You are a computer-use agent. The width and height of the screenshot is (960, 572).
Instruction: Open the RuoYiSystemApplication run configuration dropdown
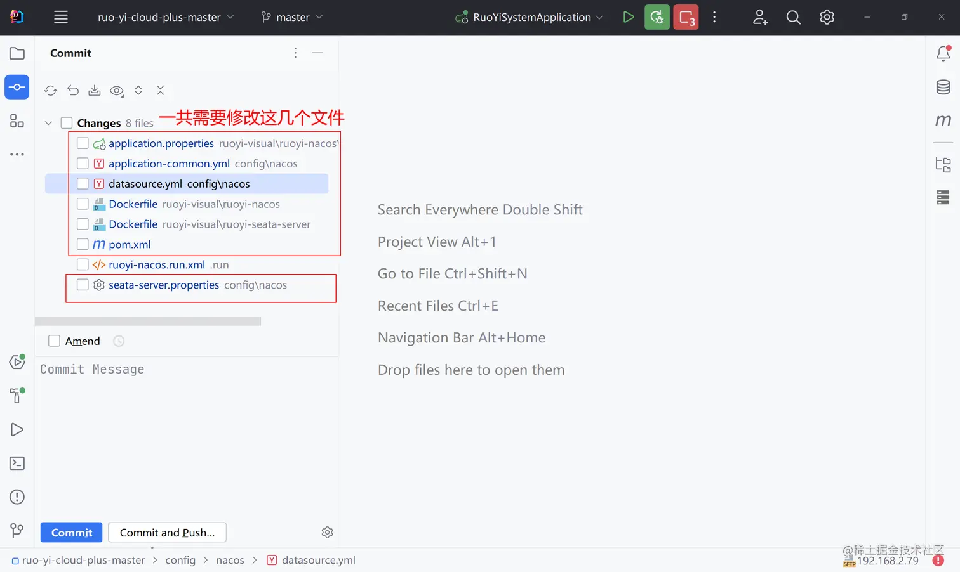(x=529, y=17)
